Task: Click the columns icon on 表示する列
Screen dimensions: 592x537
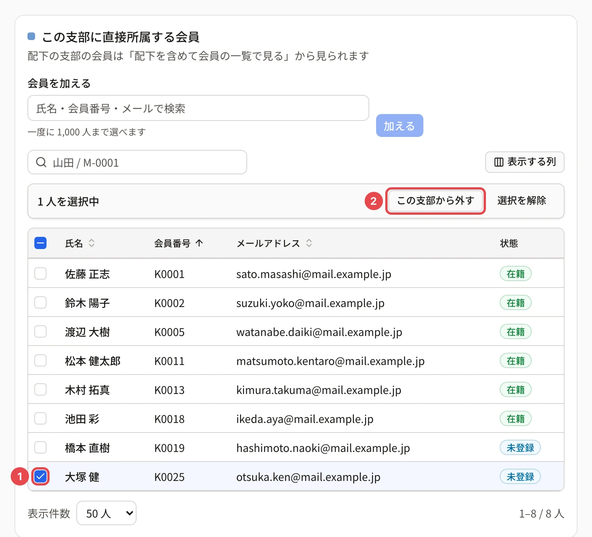Action: click(499, 162)
